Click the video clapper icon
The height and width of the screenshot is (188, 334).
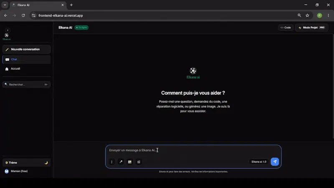(x=139, y=162)
